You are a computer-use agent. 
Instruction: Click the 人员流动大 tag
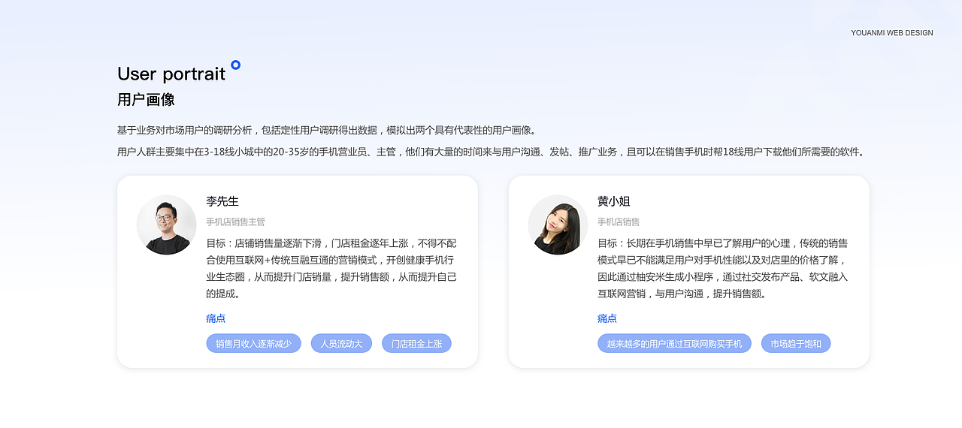pos(341,344)
